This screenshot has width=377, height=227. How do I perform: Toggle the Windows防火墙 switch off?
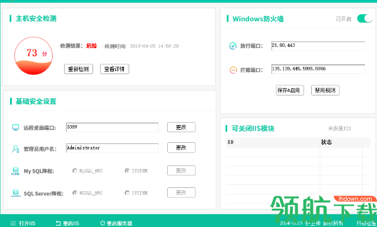(365, 18)
